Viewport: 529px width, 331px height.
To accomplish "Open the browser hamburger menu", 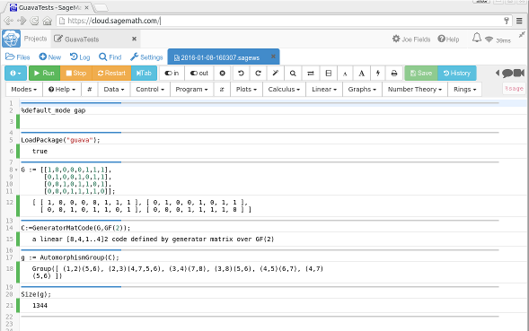I will tap(519, 21).
